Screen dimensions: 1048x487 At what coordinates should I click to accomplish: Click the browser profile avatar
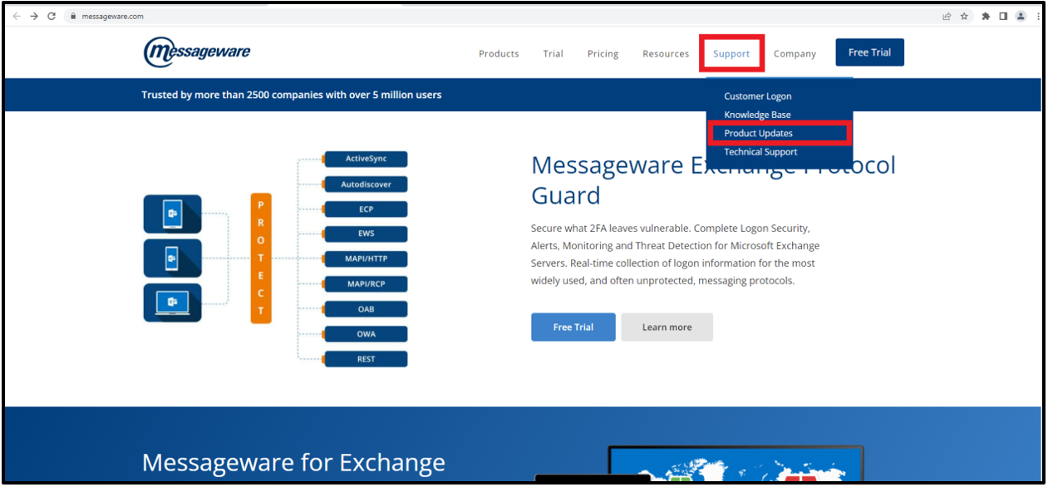click(1021, 15)
